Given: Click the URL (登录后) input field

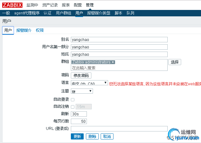Looking at the screenshot, I should (119, 129).
